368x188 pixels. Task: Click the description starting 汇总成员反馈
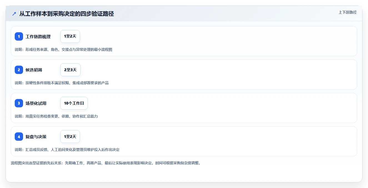tap(67, 150)
